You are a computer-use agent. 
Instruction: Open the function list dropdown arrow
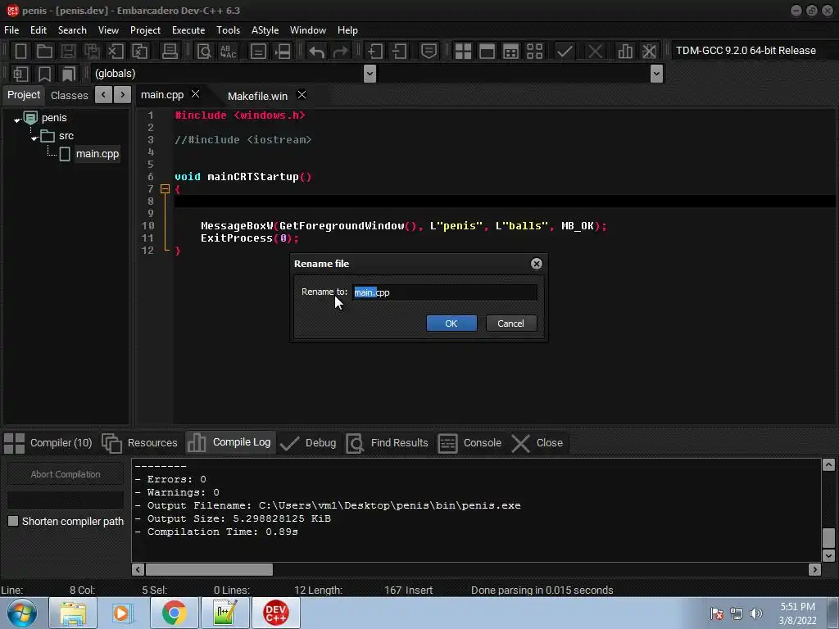coord(656,74)
